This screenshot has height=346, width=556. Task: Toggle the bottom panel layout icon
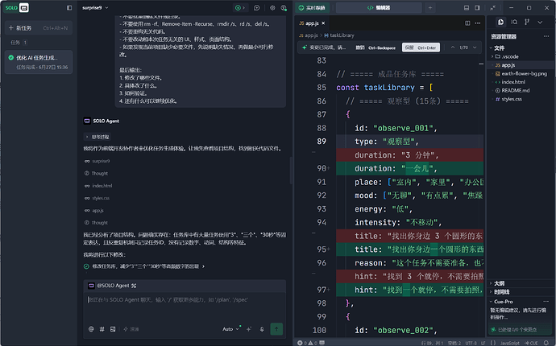pyautogui.click(x=467, y=8)
